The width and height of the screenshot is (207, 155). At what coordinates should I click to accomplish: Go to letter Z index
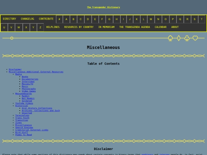40,28
